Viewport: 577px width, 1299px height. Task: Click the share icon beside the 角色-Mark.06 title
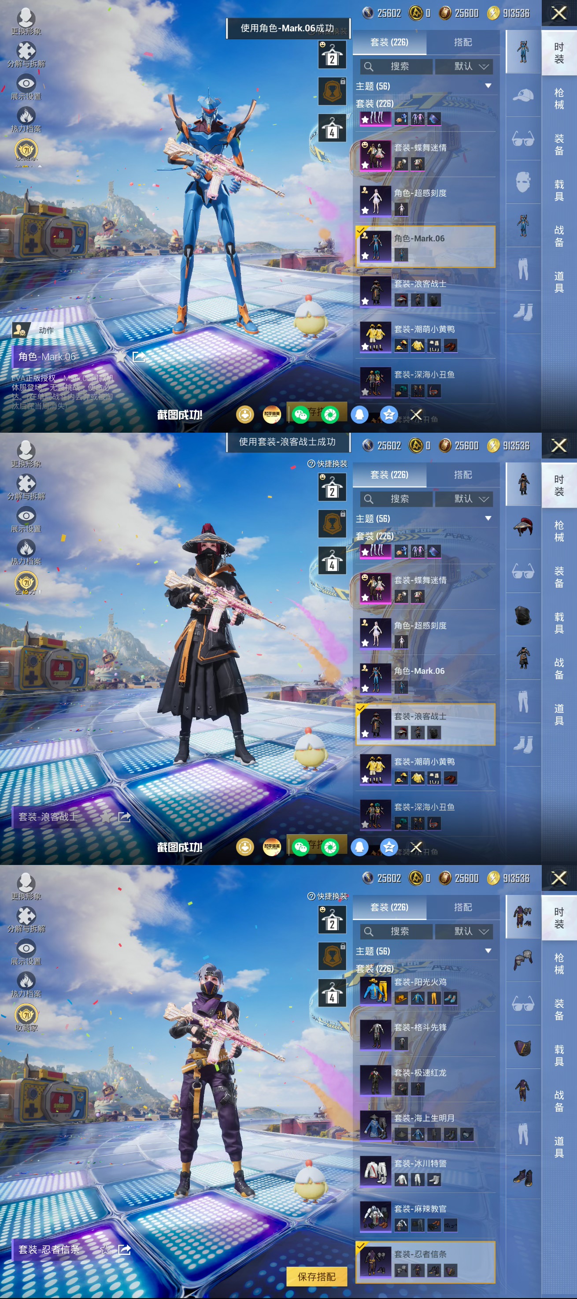(139, 357)
